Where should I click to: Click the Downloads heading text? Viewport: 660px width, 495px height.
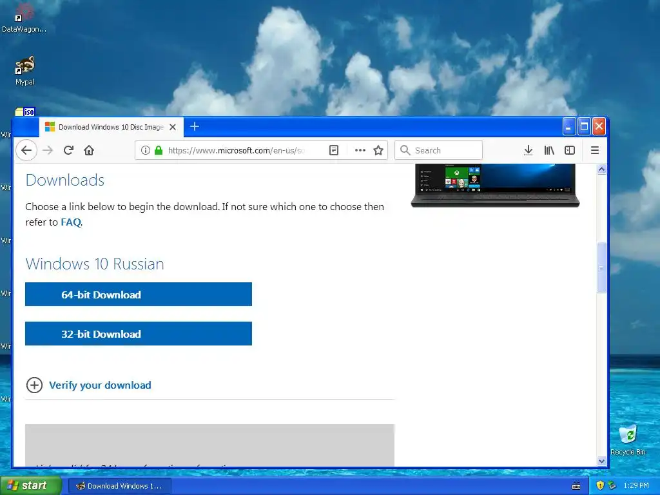pyautogui.click(x=65, y=180)
